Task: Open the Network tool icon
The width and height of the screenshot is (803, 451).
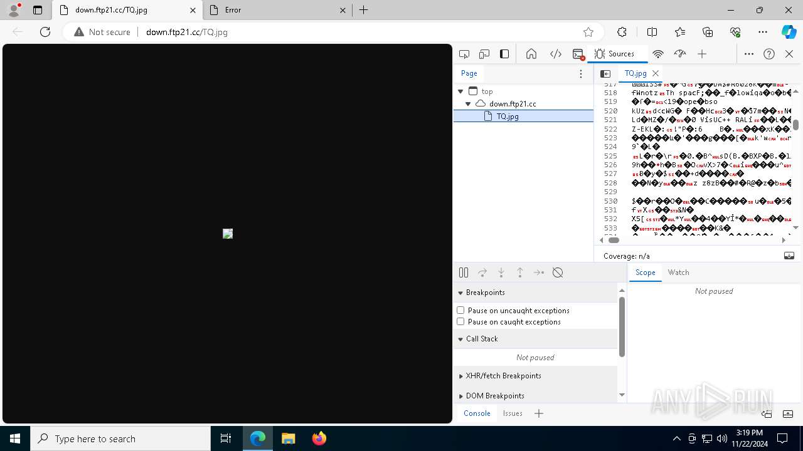Action: (x=658, y=54)
